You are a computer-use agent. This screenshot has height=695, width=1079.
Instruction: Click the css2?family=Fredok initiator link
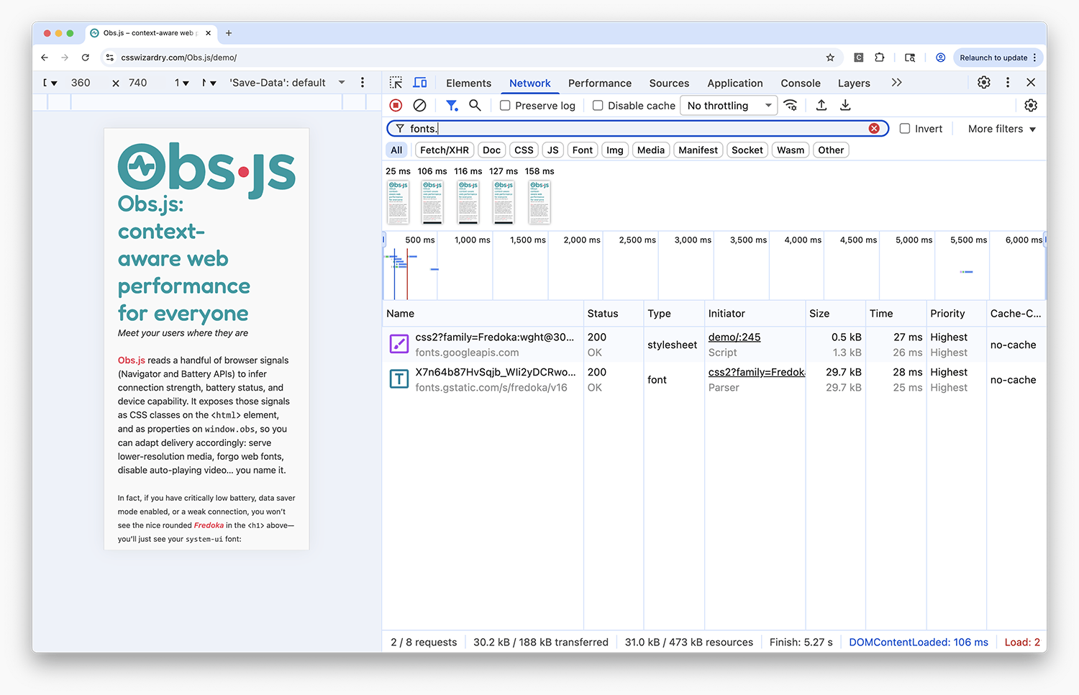(757, 372)
